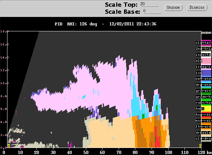Click the plot title showing RHI 126 deg
Viewport: 212px width, 155px height.
click(105, 24)
